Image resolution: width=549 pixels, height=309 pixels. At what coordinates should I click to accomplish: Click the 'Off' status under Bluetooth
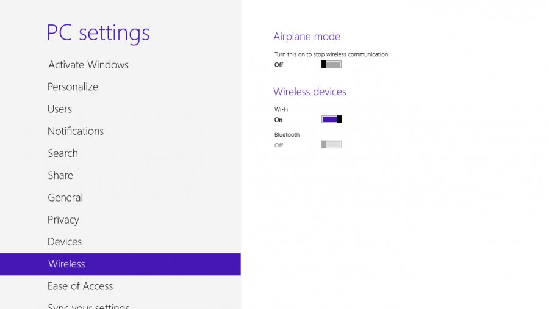(x=279, y=145)
